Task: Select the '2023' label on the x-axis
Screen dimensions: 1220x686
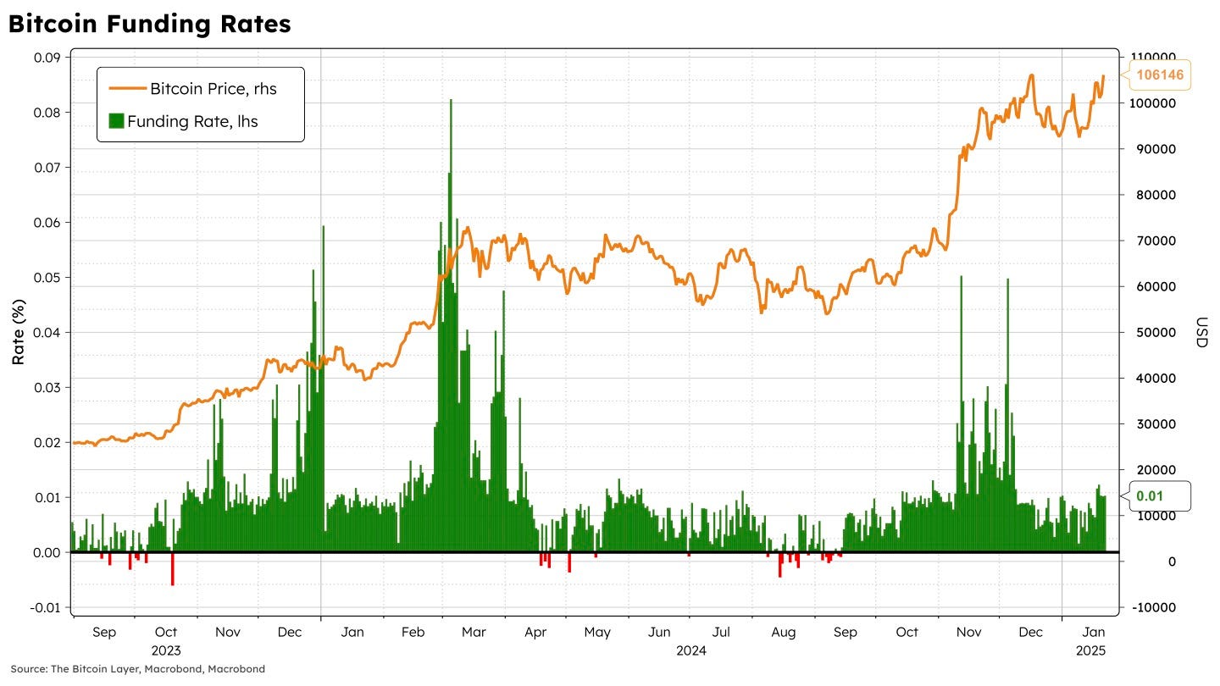Action: point(166,651)
